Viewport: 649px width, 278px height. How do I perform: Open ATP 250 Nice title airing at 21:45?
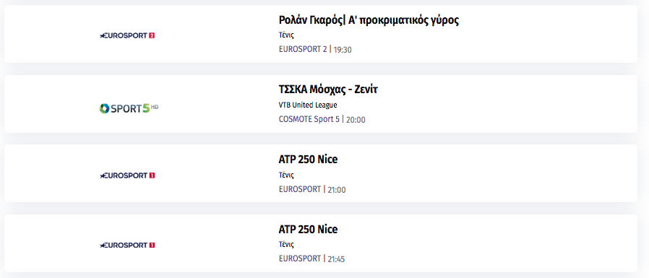point(309,229)
